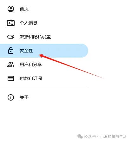Click the rounded right end of highlighted 安全性 row
This screenshot has height=142, width=131.
pyautogui.click(x=83, y=51)
